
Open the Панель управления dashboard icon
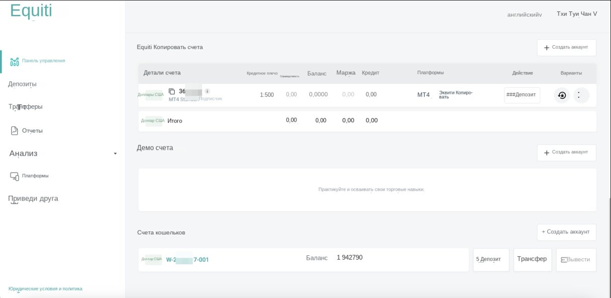click(14, 61)
